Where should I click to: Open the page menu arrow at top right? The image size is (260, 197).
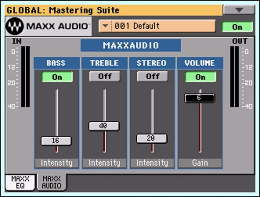click(x=239, y=10)
